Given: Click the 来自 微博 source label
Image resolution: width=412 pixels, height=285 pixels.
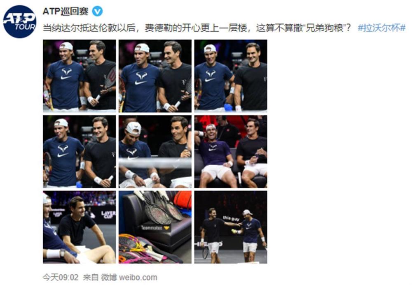Looking at the screenshot, I should click(100, 278).
